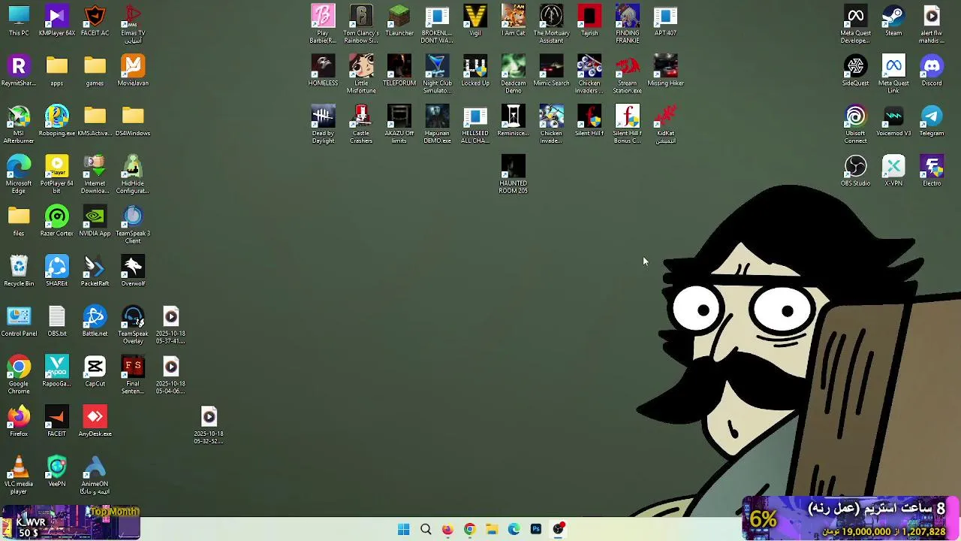Open Night Club Simulator shortcut

click(437, 74)
